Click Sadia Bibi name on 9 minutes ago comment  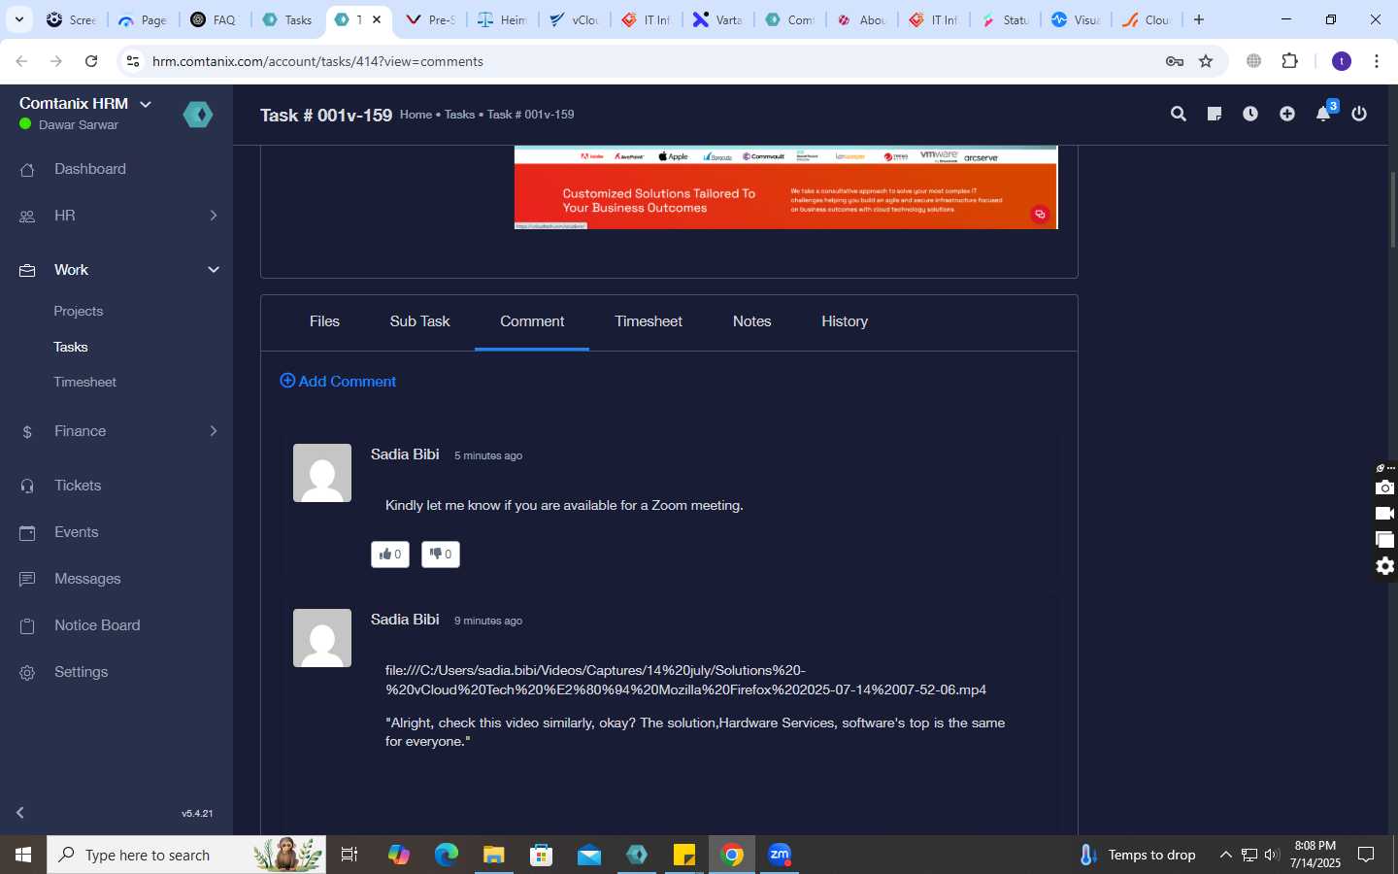tap(405, 620)
